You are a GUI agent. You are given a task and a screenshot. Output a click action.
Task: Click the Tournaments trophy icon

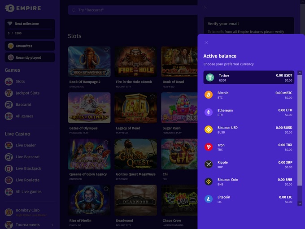[9, 225]
